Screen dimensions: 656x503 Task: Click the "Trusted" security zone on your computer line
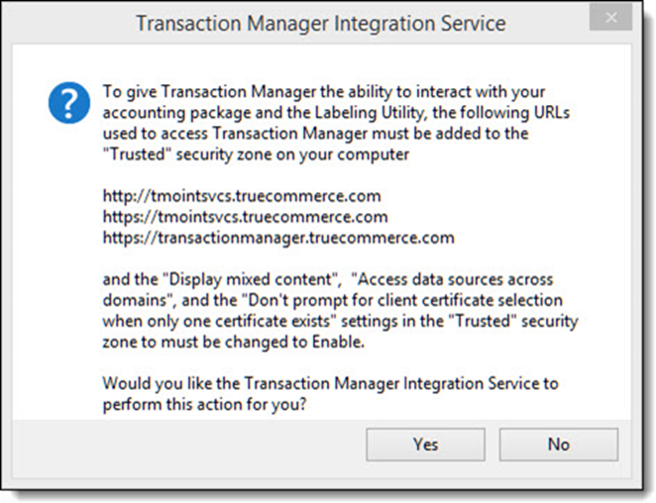256,154
